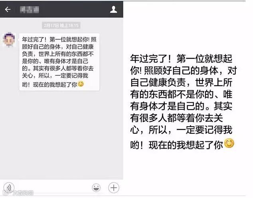The height and width of the screenshot is (198, 253).
Task: Click the blurred chat timestamp label
Action: 61,25
